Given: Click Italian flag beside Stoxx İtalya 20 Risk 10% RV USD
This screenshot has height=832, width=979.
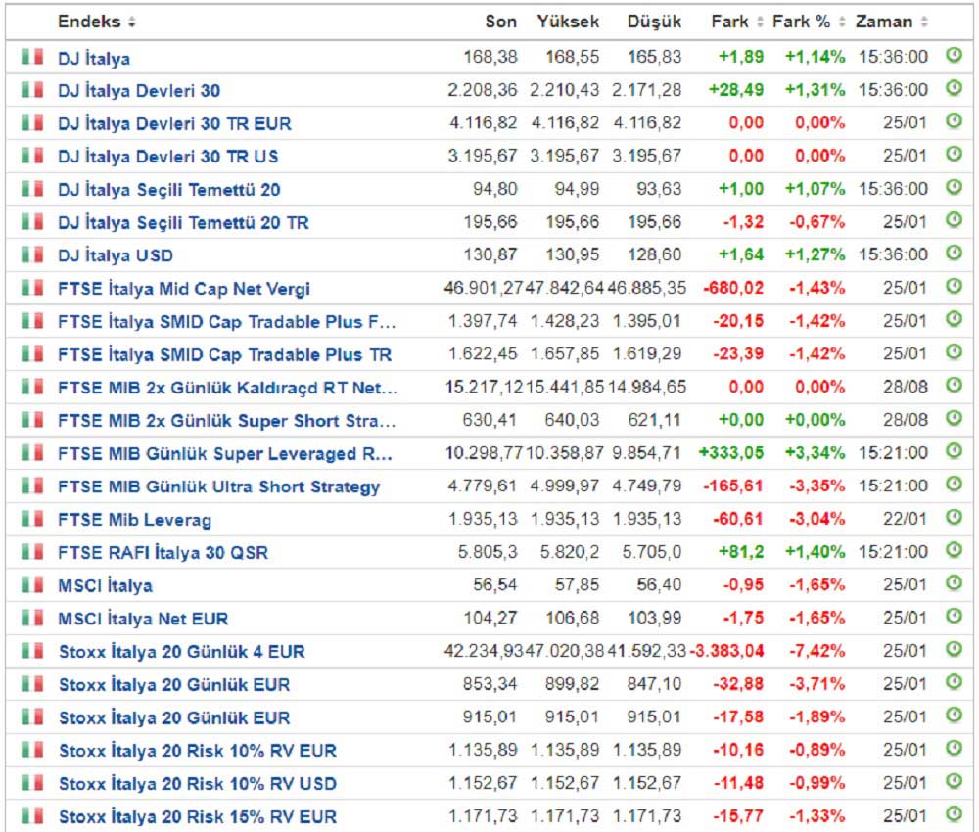Looking at the screenshot, I should coord(32,783).
